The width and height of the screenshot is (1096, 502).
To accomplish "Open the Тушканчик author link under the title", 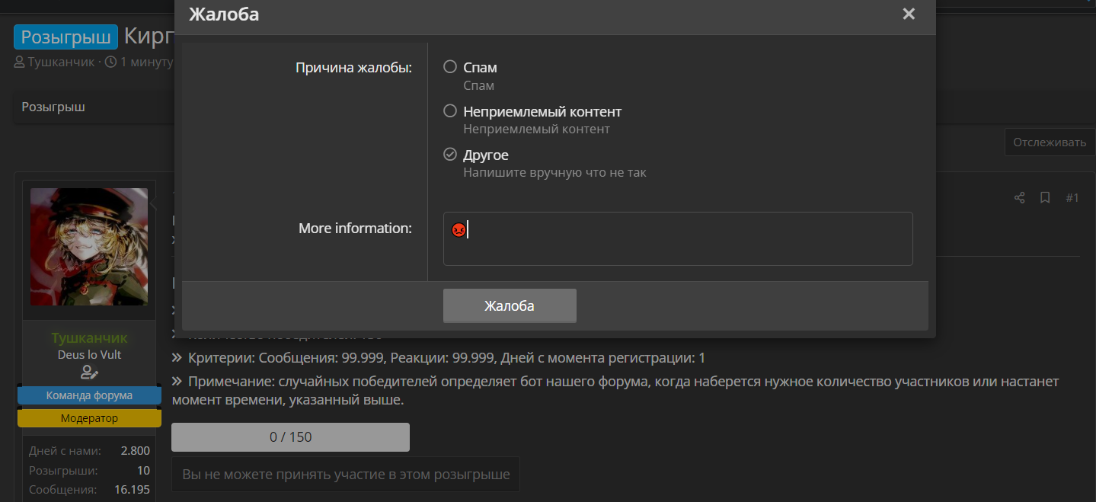I will coord(61,62).
